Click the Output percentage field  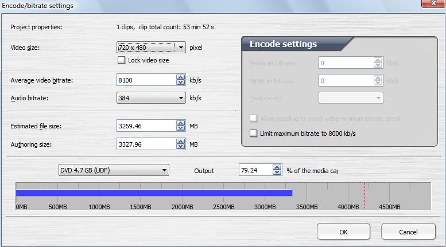pyautogui.click(x=255, y=170)
